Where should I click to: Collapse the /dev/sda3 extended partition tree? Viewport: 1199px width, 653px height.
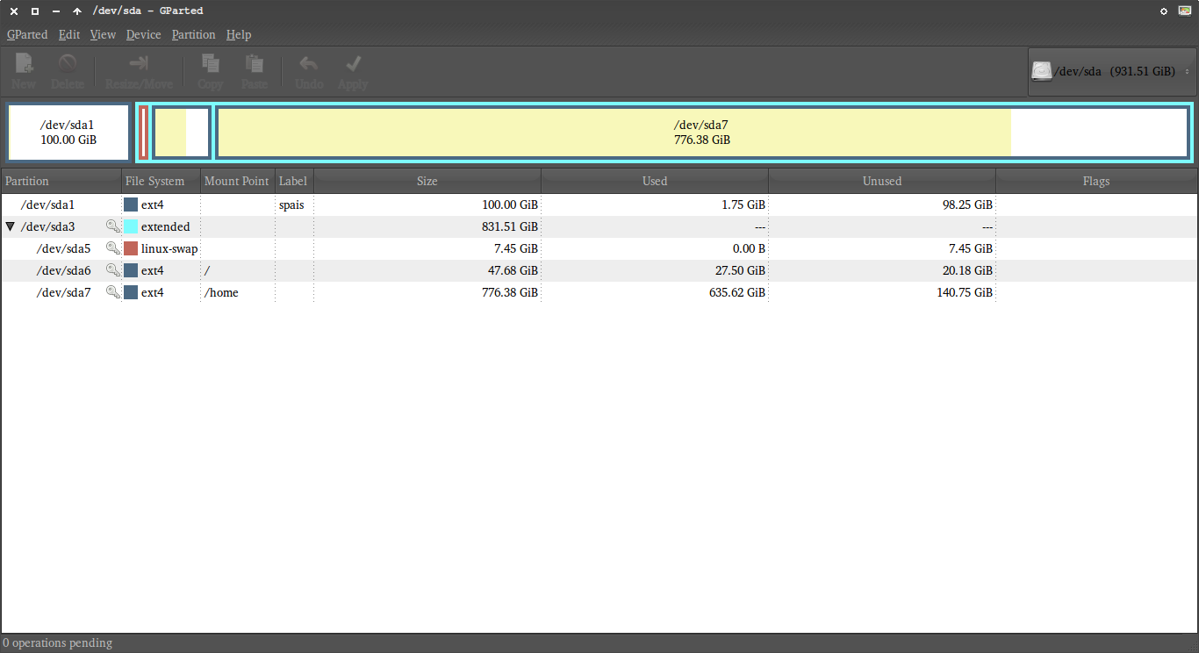tap(10, 226)
